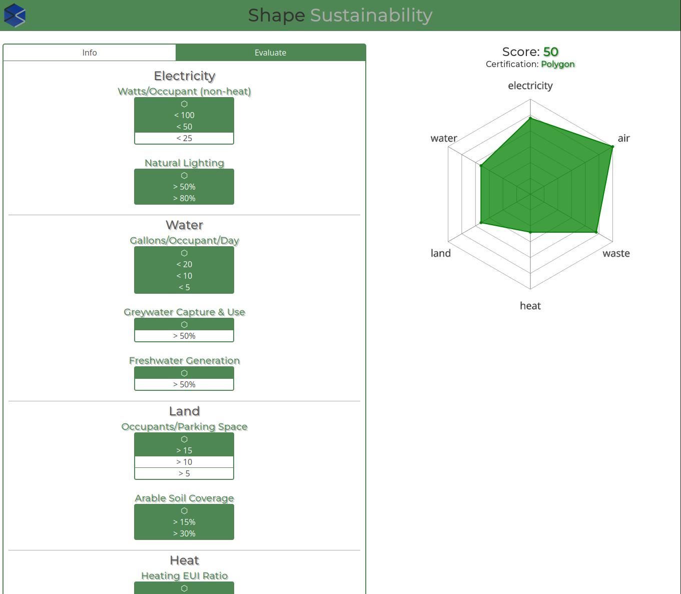The height and width of the screenshot is (594, 681).
Task: Select hexagon option under Greywater Capture & Use
Action: 184,324
